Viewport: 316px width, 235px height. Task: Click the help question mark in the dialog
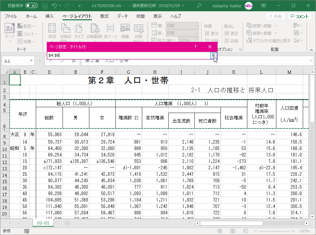click(x=195, y=47)
